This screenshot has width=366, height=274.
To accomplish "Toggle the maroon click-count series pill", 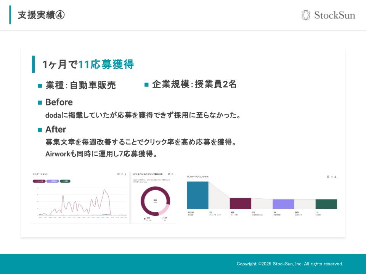I will (39, 181).
